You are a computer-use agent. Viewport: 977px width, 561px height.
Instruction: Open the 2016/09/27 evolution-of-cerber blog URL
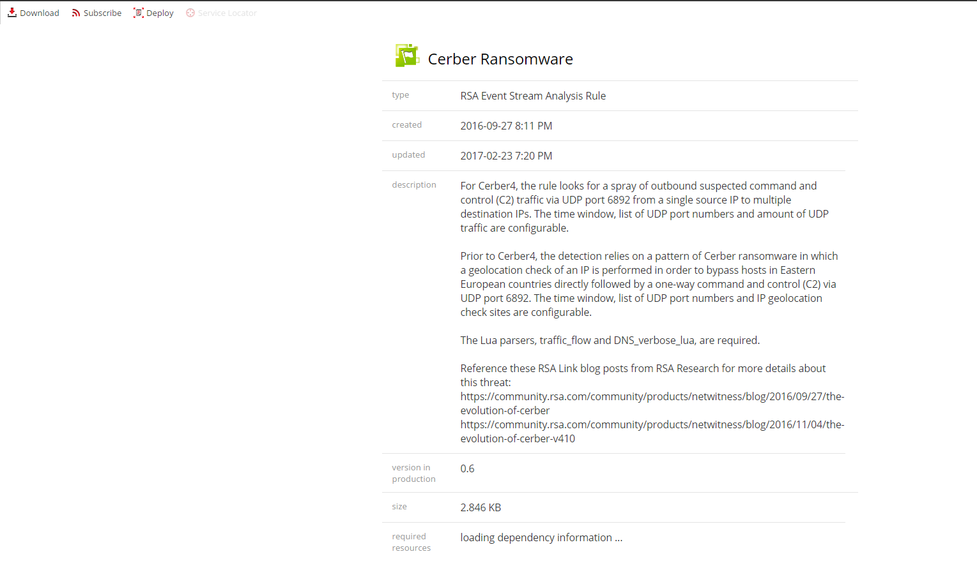652,403
